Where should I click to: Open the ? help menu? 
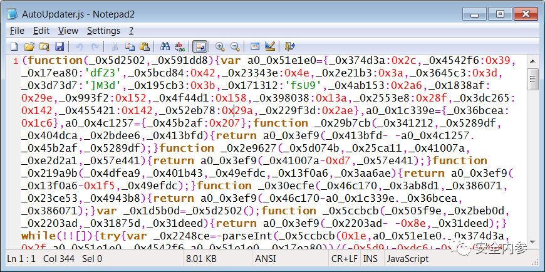pos(131,31)
